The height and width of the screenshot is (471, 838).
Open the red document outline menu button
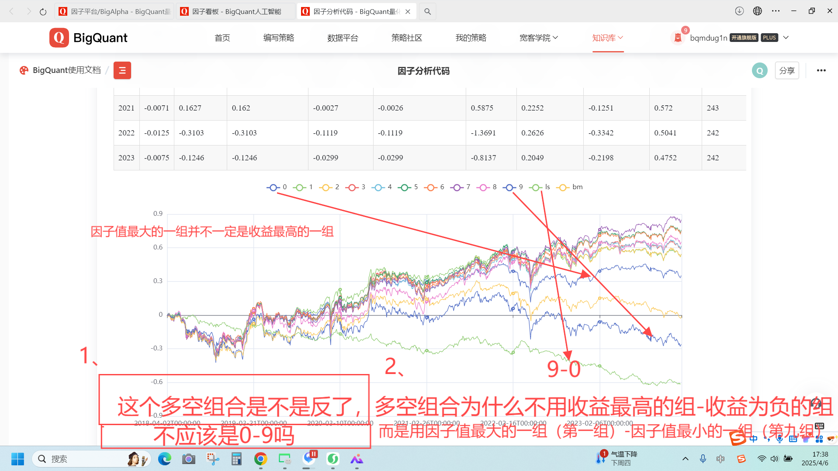122,70
